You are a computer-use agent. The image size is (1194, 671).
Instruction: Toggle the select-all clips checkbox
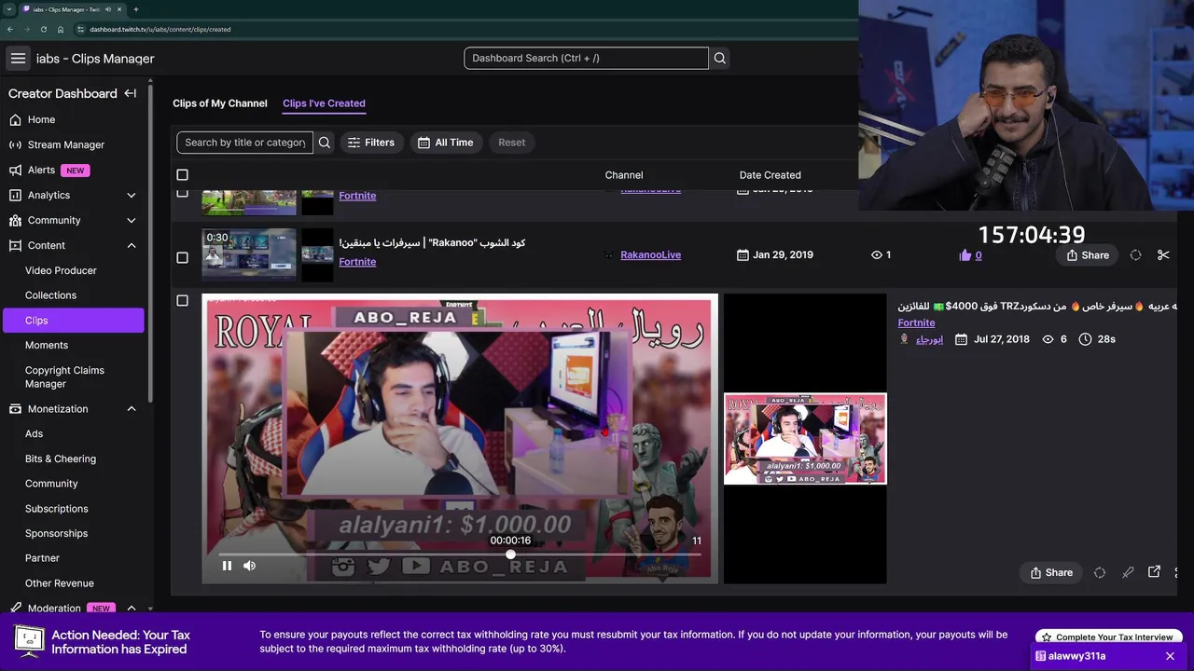pos(182,175)
